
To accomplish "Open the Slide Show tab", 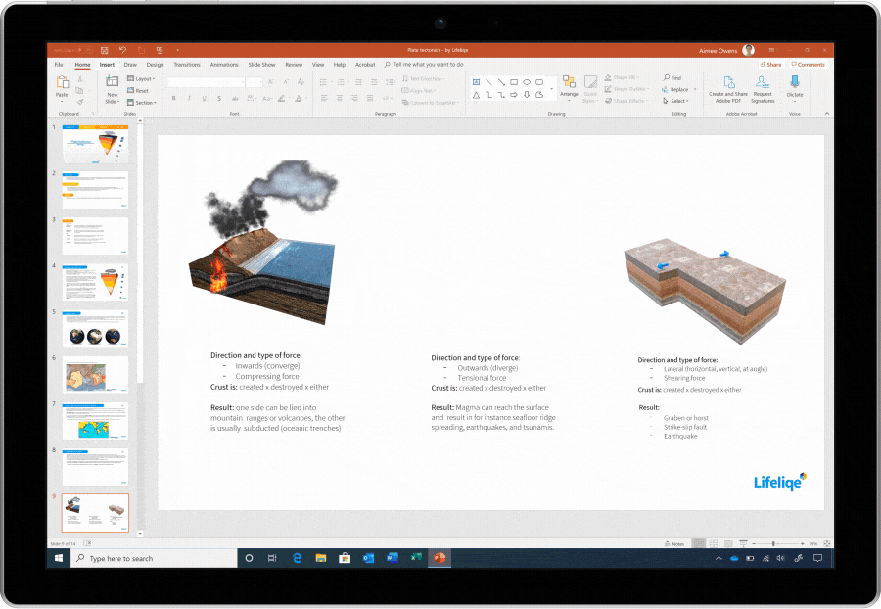I will coord(261,64).
